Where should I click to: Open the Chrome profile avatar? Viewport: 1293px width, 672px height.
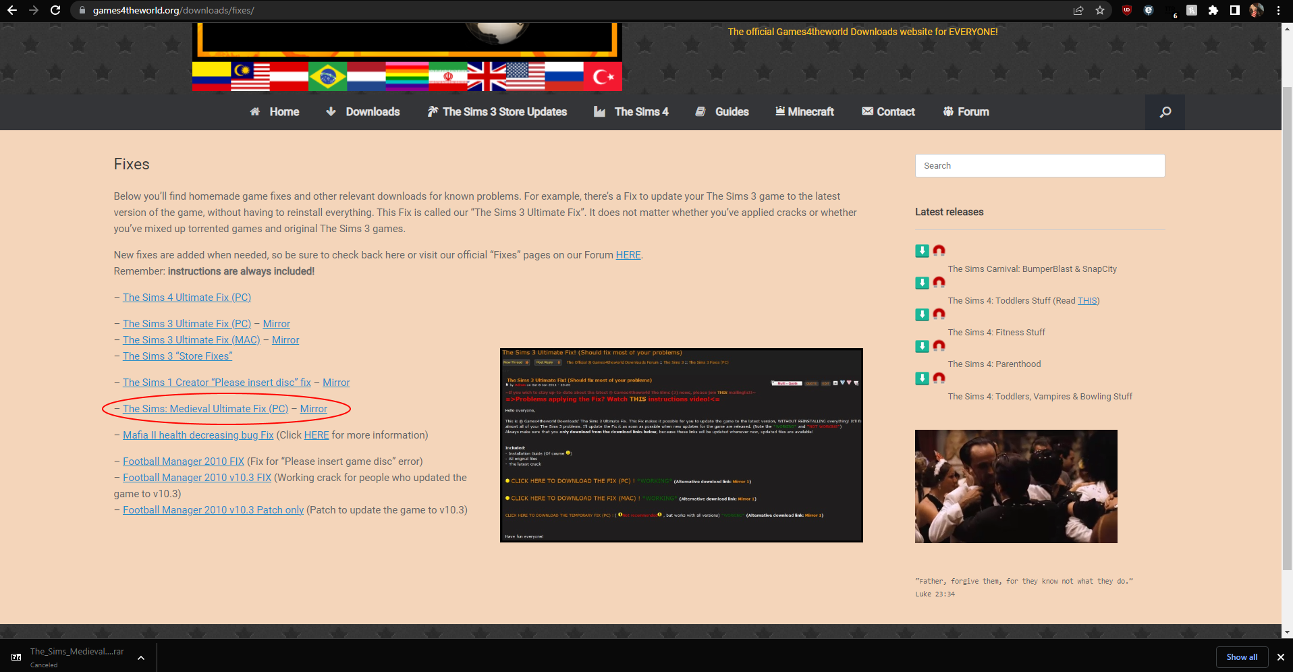click(1257, 10)
